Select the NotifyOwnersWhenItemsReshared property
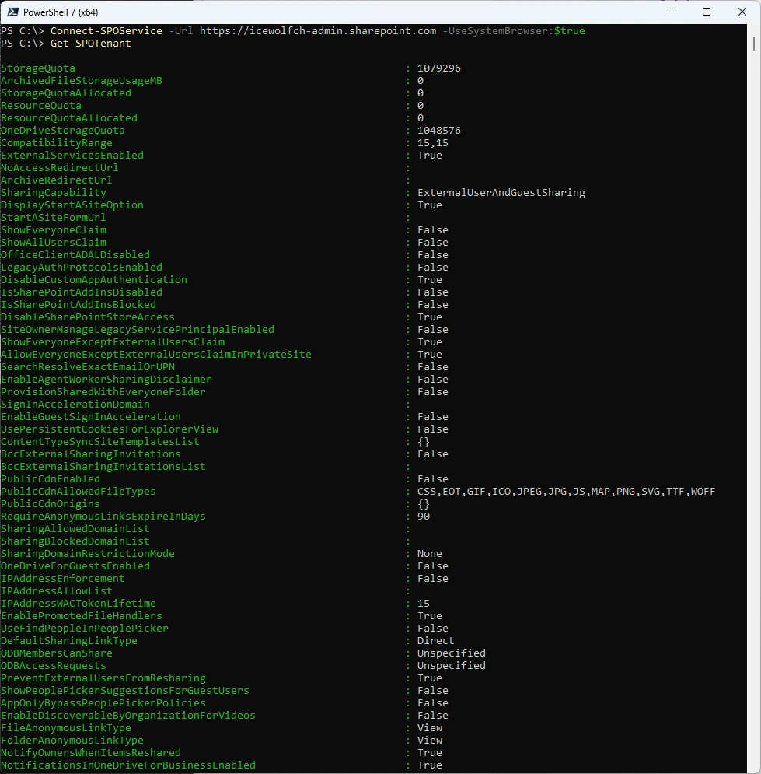Screen dimensions: 761x774 (x=91, y=753)
